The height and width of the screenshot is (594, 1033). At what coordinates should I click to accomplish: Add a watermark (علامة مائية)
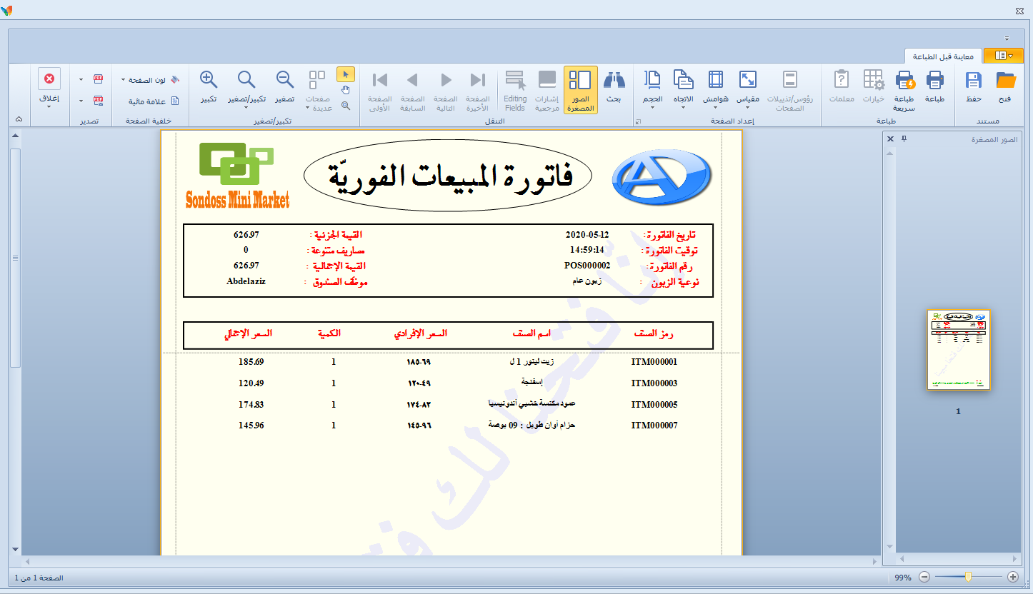[x=154, y=101]
